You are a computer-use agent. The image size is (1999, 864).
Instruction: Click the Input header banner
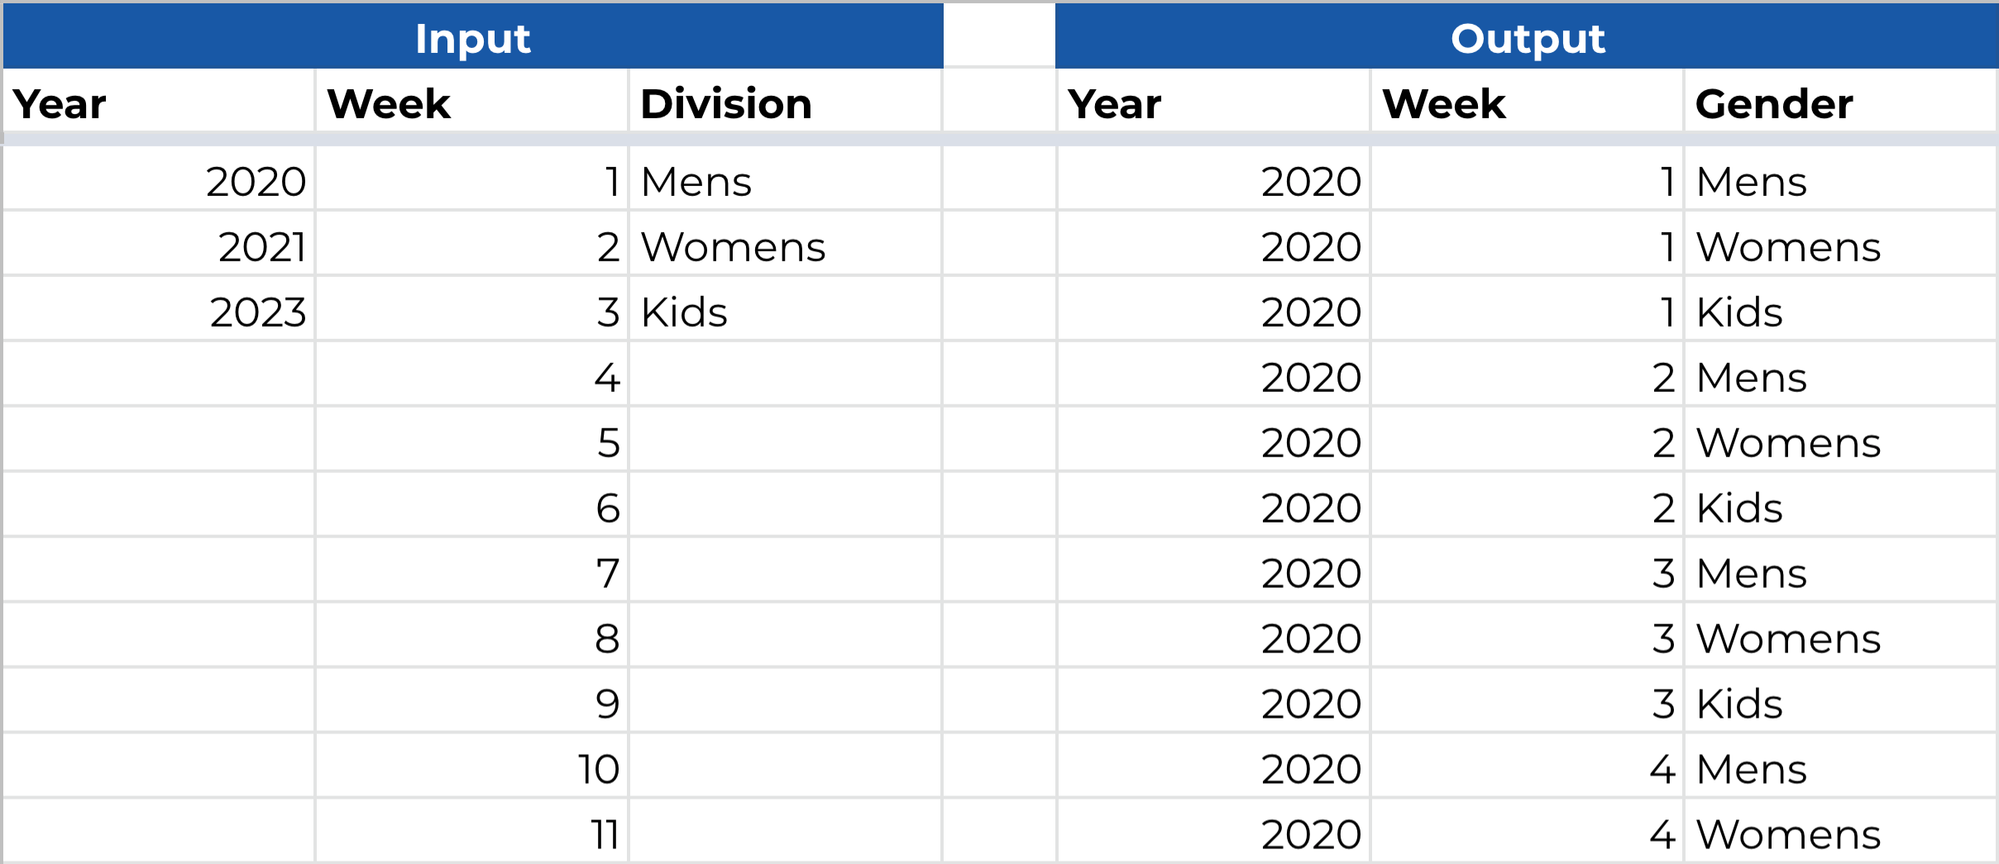472,36
